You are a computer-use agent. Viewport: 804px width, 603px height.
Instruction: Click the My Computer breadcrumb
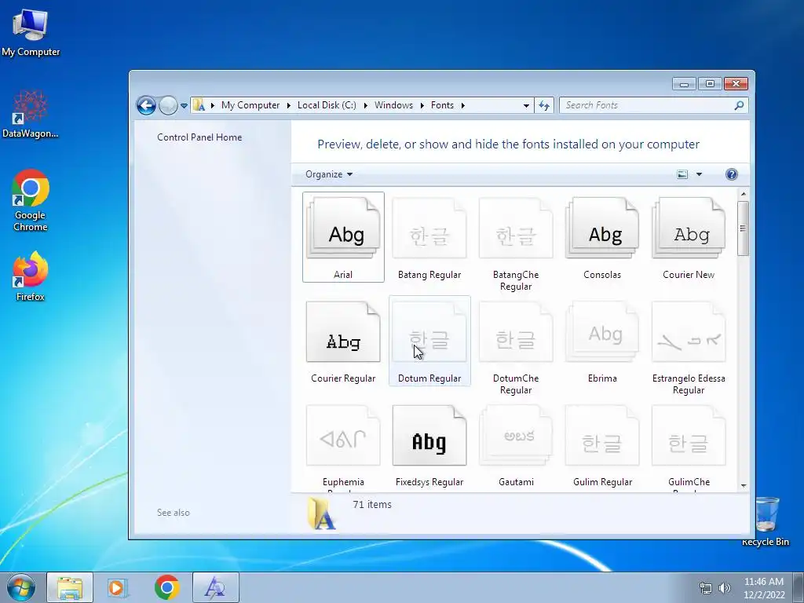pos(250,105)
